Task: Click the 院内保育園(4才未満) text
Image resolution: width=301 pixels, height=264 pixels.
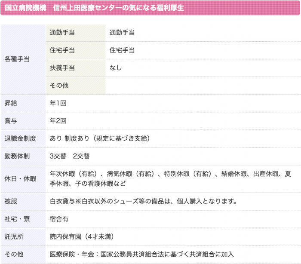Action: click(82, 236)
